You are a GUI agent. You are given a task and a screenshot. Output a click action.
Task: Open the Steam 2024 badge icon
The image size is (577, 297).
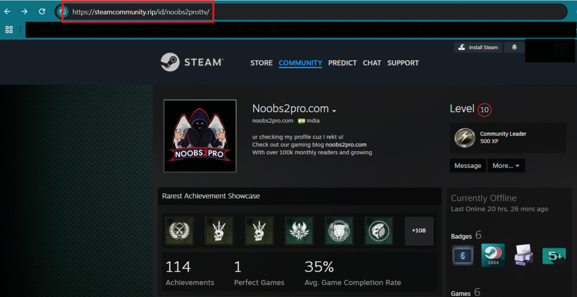(493, 255)
